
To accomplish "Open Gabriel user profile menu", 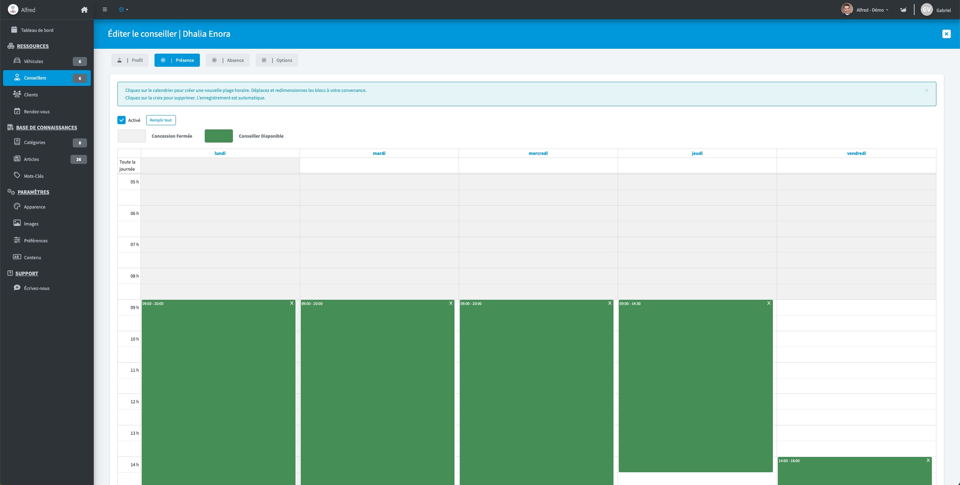I will point(936,10).
